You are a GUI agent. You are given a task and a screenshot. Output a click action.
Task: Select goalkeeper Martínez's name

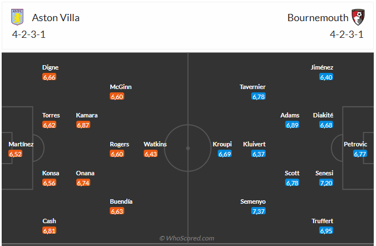coord(21,144)
